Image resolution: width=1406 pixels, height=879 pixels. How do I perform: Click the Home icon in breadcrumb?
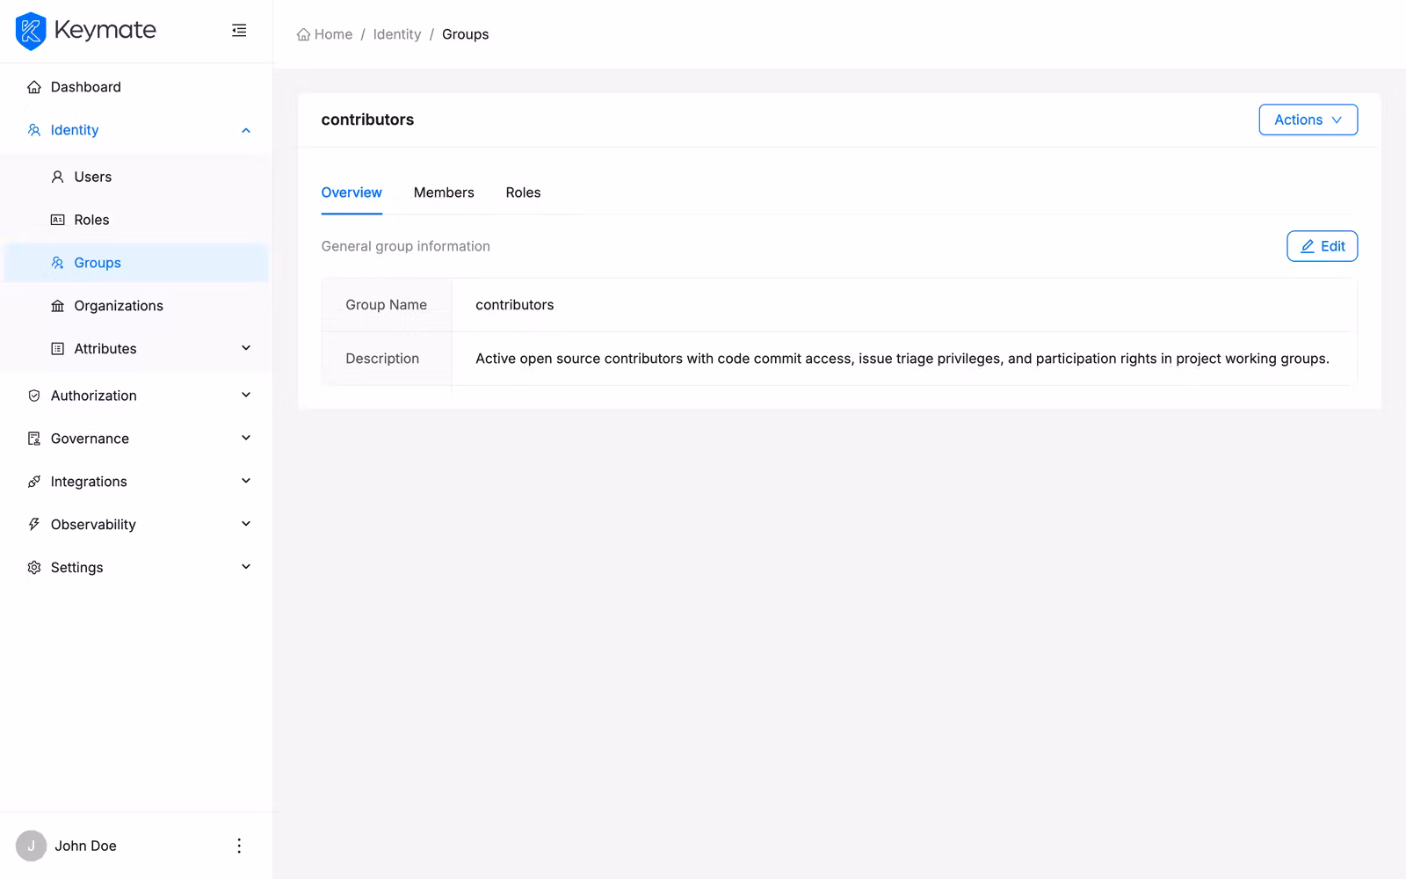point(303,34)
